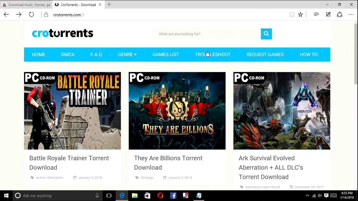Image resolution: width=358 pixels, height=201 pixels.
Task: Open Battle Royale Trainer Torrent Download link
Action: [x=69, y=163]
